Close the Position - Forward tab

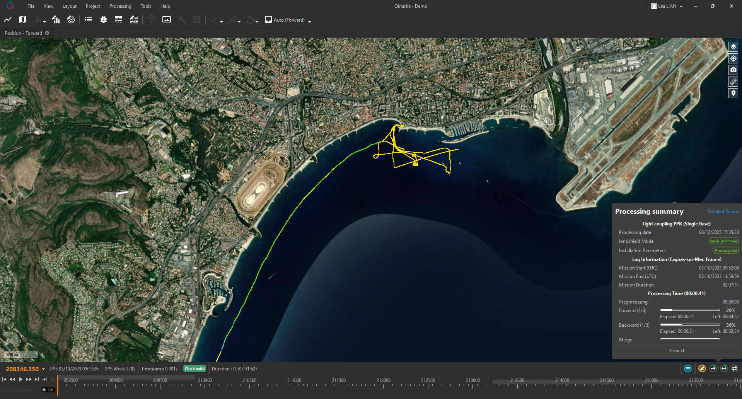coord(47,33)
